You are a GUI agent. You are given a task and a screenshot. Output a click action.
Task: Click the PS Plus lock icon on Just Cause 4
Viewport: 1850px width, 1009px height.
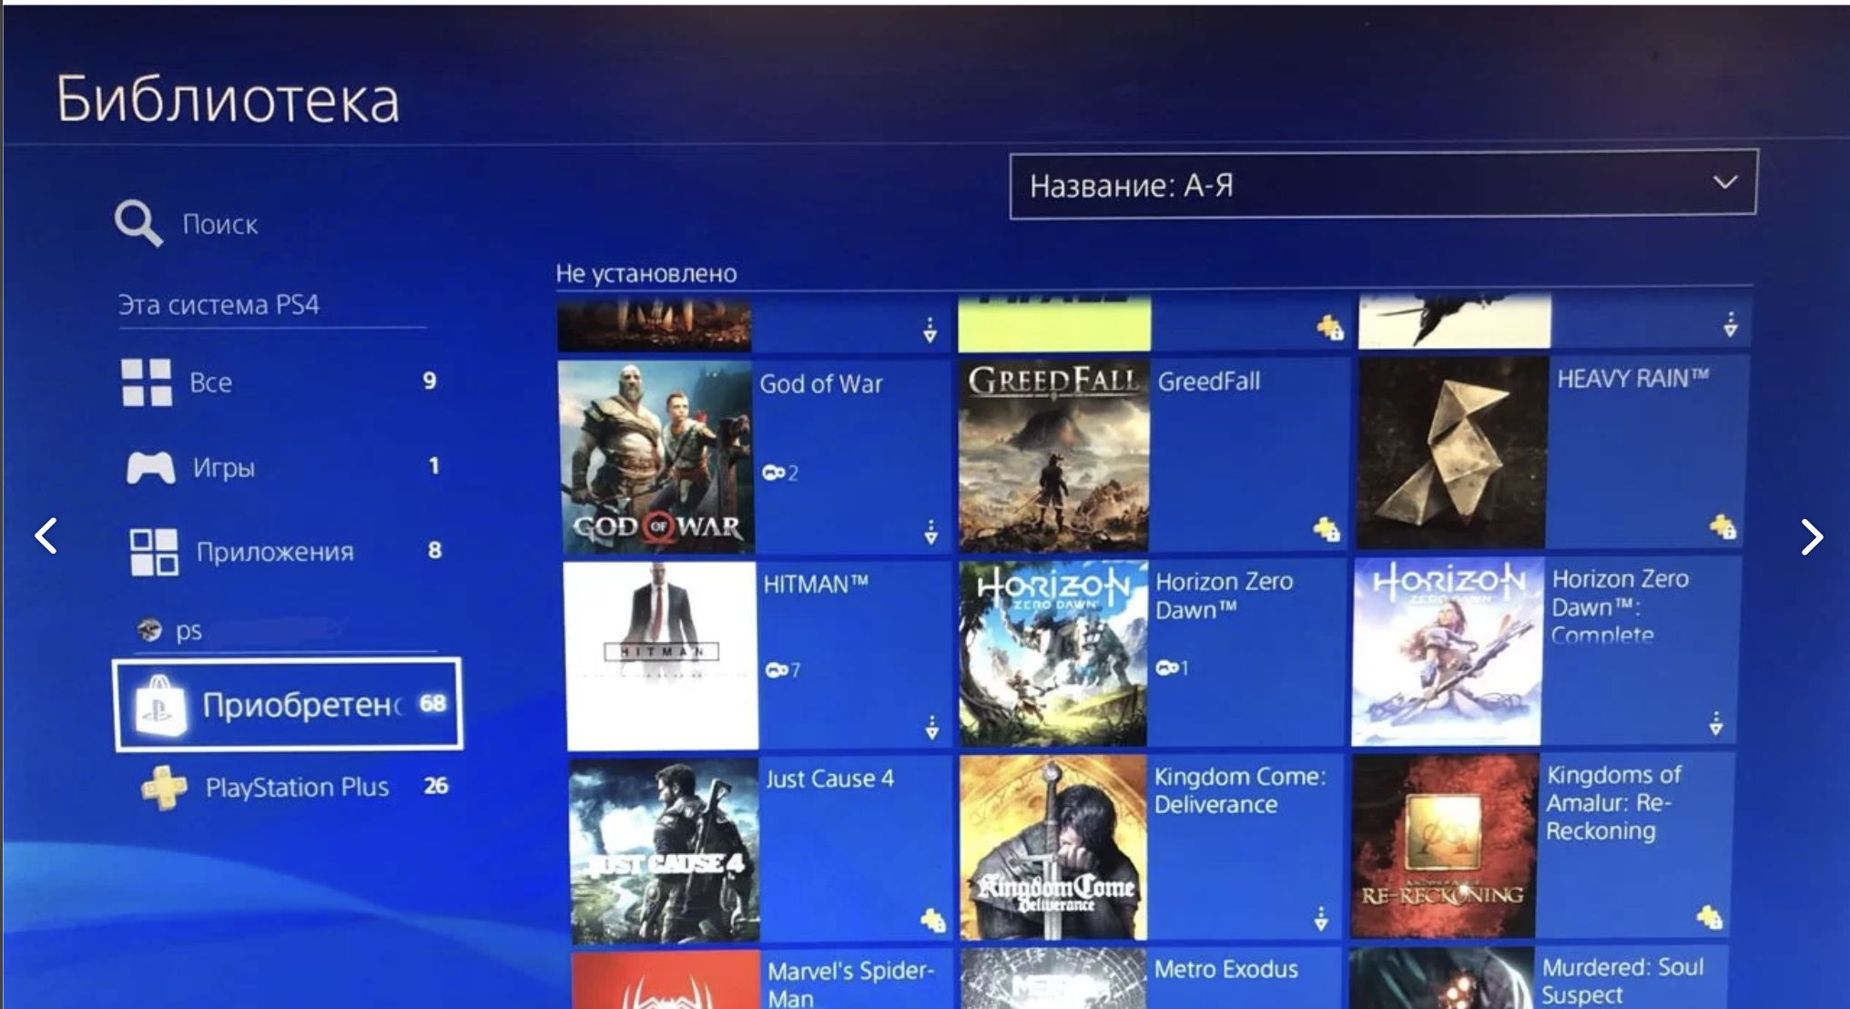[x=933, y=920]
